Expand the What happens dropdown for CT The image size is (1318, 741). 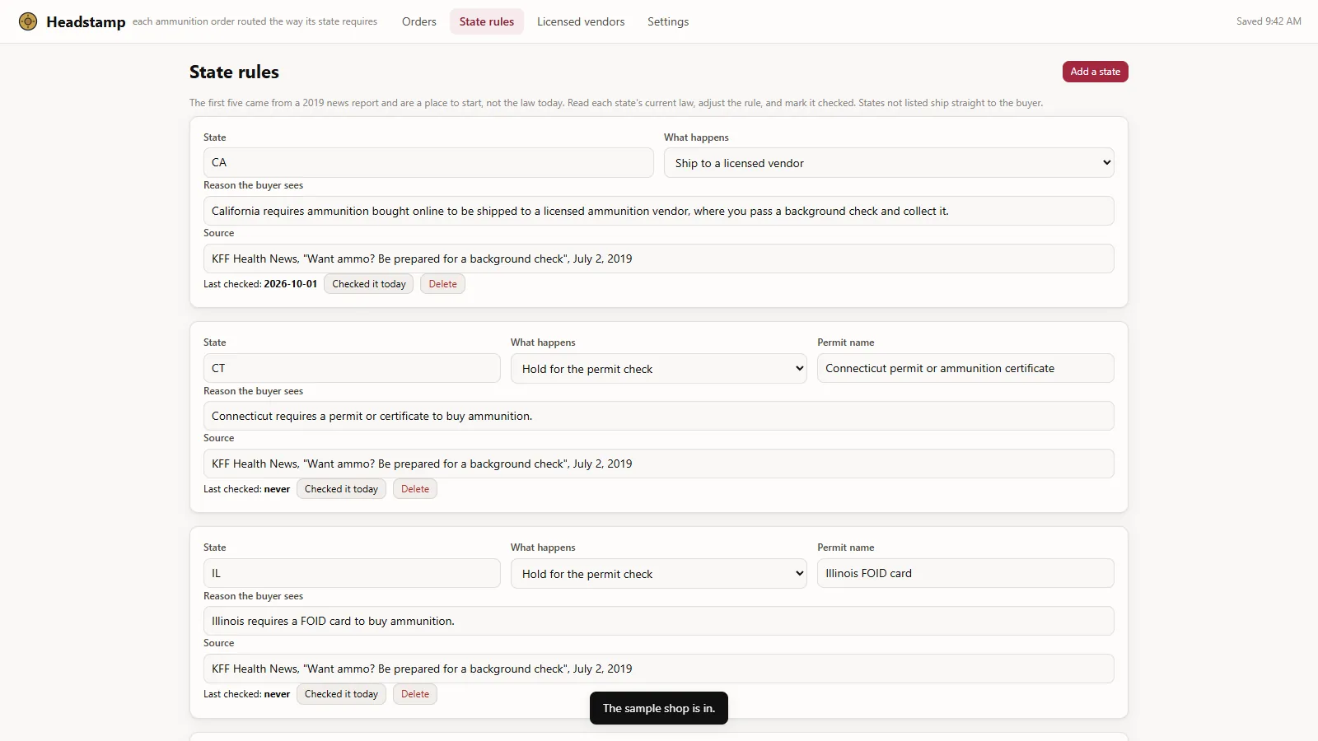(659, 368)
